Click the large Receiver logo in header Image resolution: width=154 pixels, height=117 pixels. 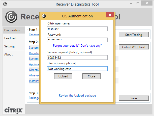click(x=11, y=17)
